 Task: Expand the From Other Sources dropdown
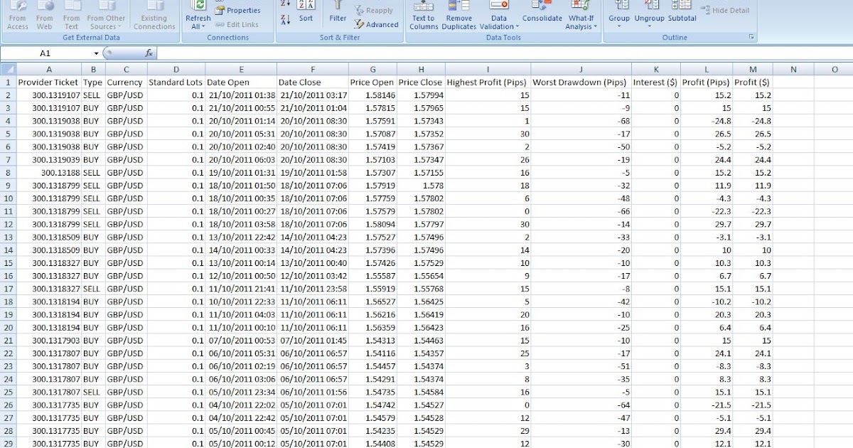pos(106,16)
